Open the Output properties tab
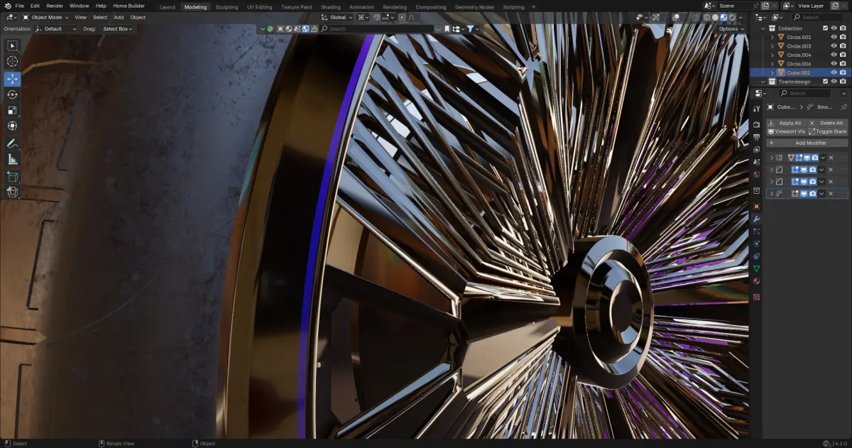852x448 pixels. tap(756, 136)
